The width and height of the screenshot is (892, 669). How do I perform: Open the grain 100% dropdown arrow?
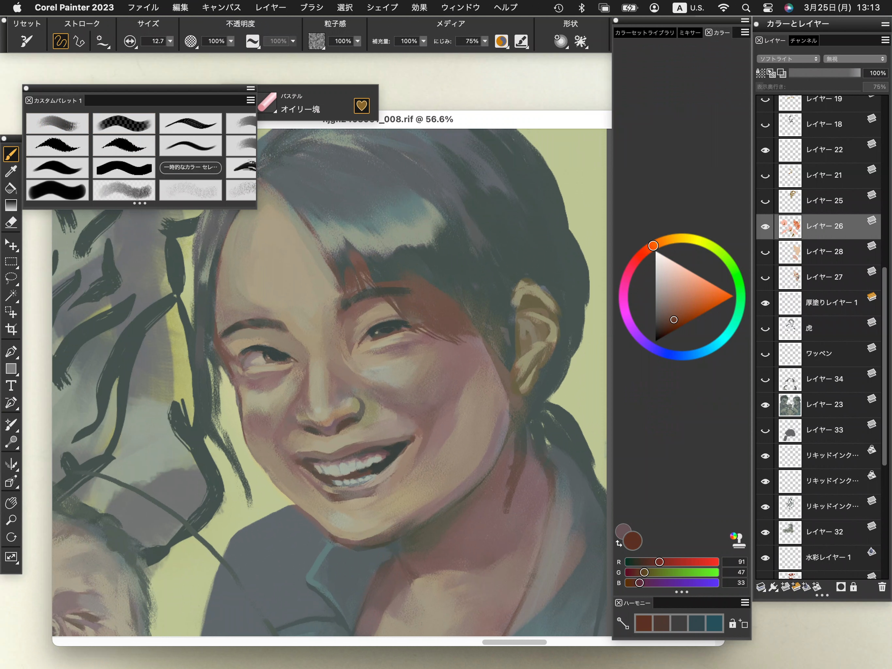358,41
